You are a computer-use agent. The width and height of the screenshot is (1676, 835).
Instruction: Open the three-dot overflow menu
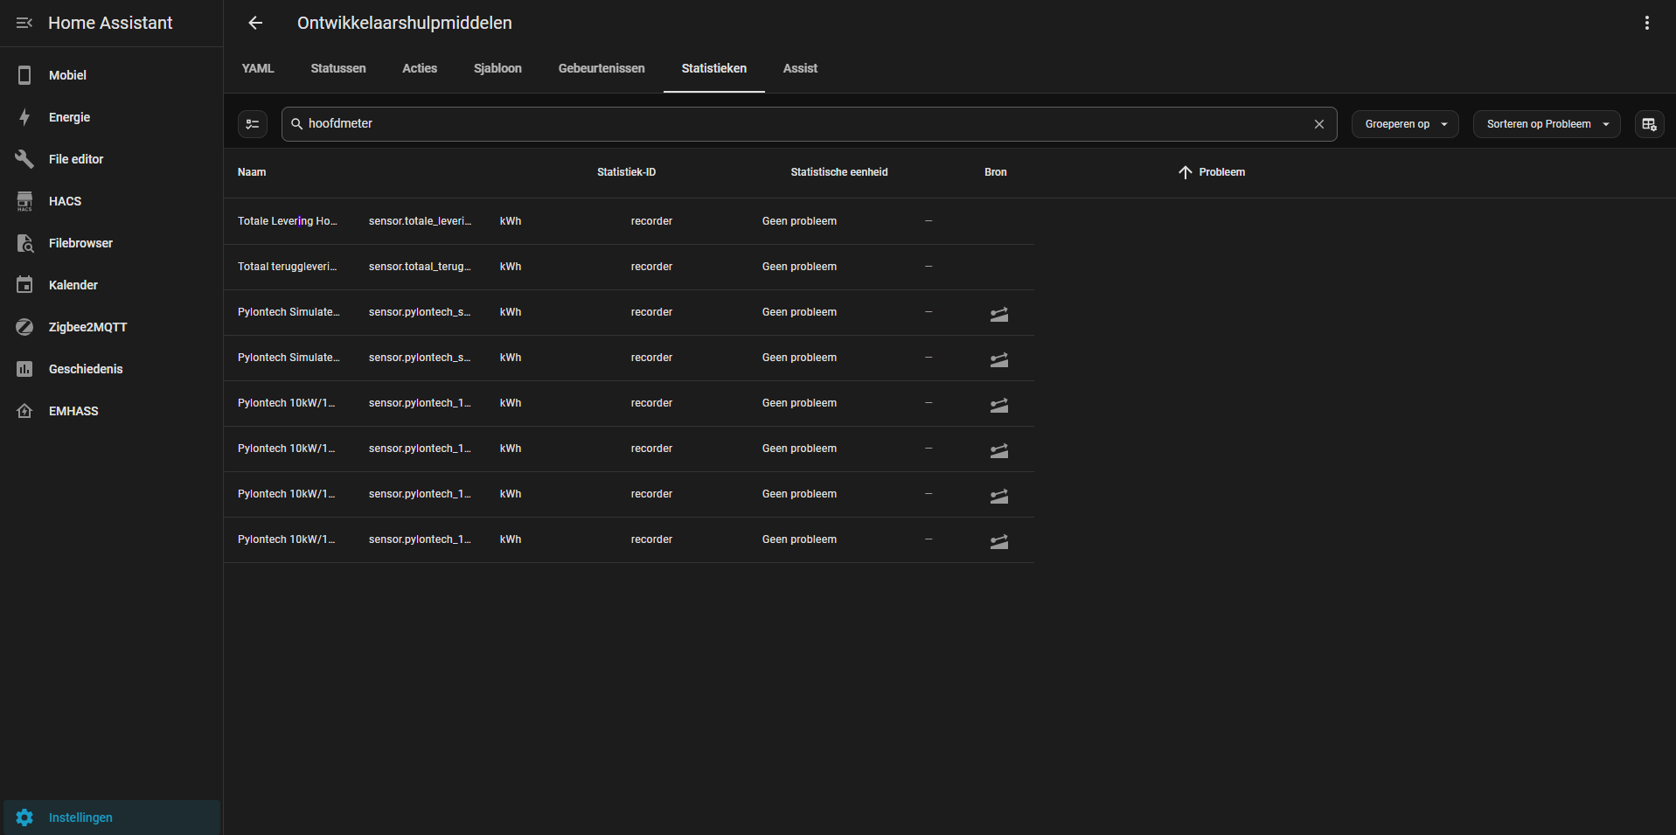pos(1647,23)
